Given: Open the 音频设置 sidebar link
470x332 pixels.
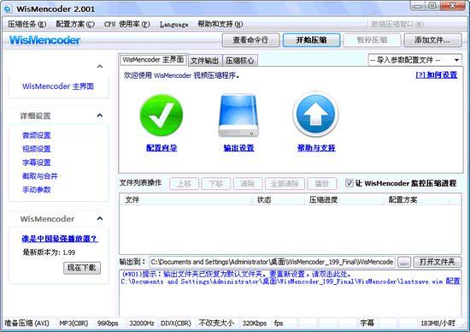Looking at the screenshot, I should point(37,135).
